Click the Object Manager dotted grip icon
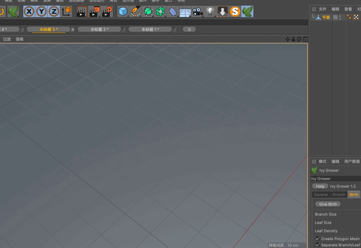The image size is (361, 248). point(314,9)
